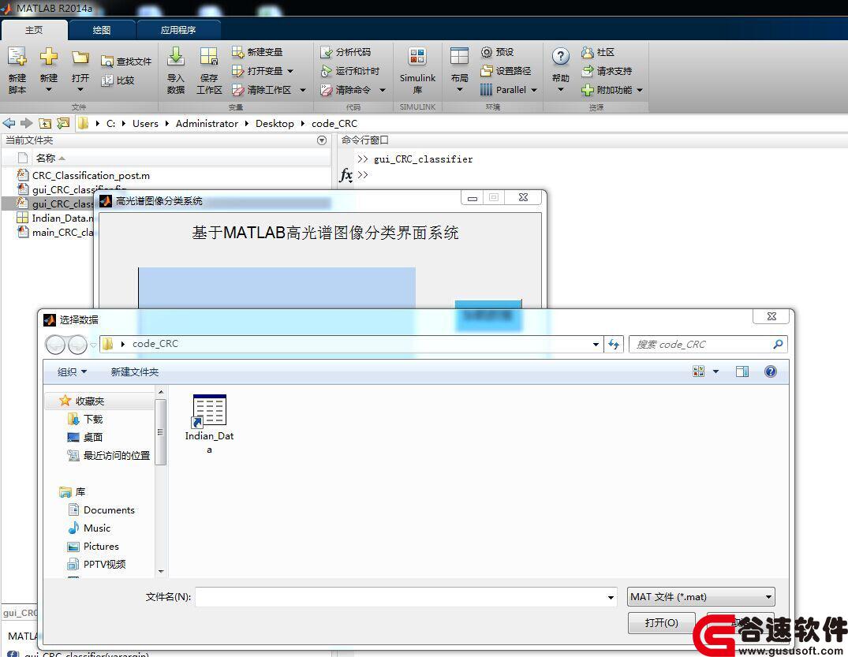848x657 pixels.
Task: Click the 名称 column header
Action: tap(46, 158)
